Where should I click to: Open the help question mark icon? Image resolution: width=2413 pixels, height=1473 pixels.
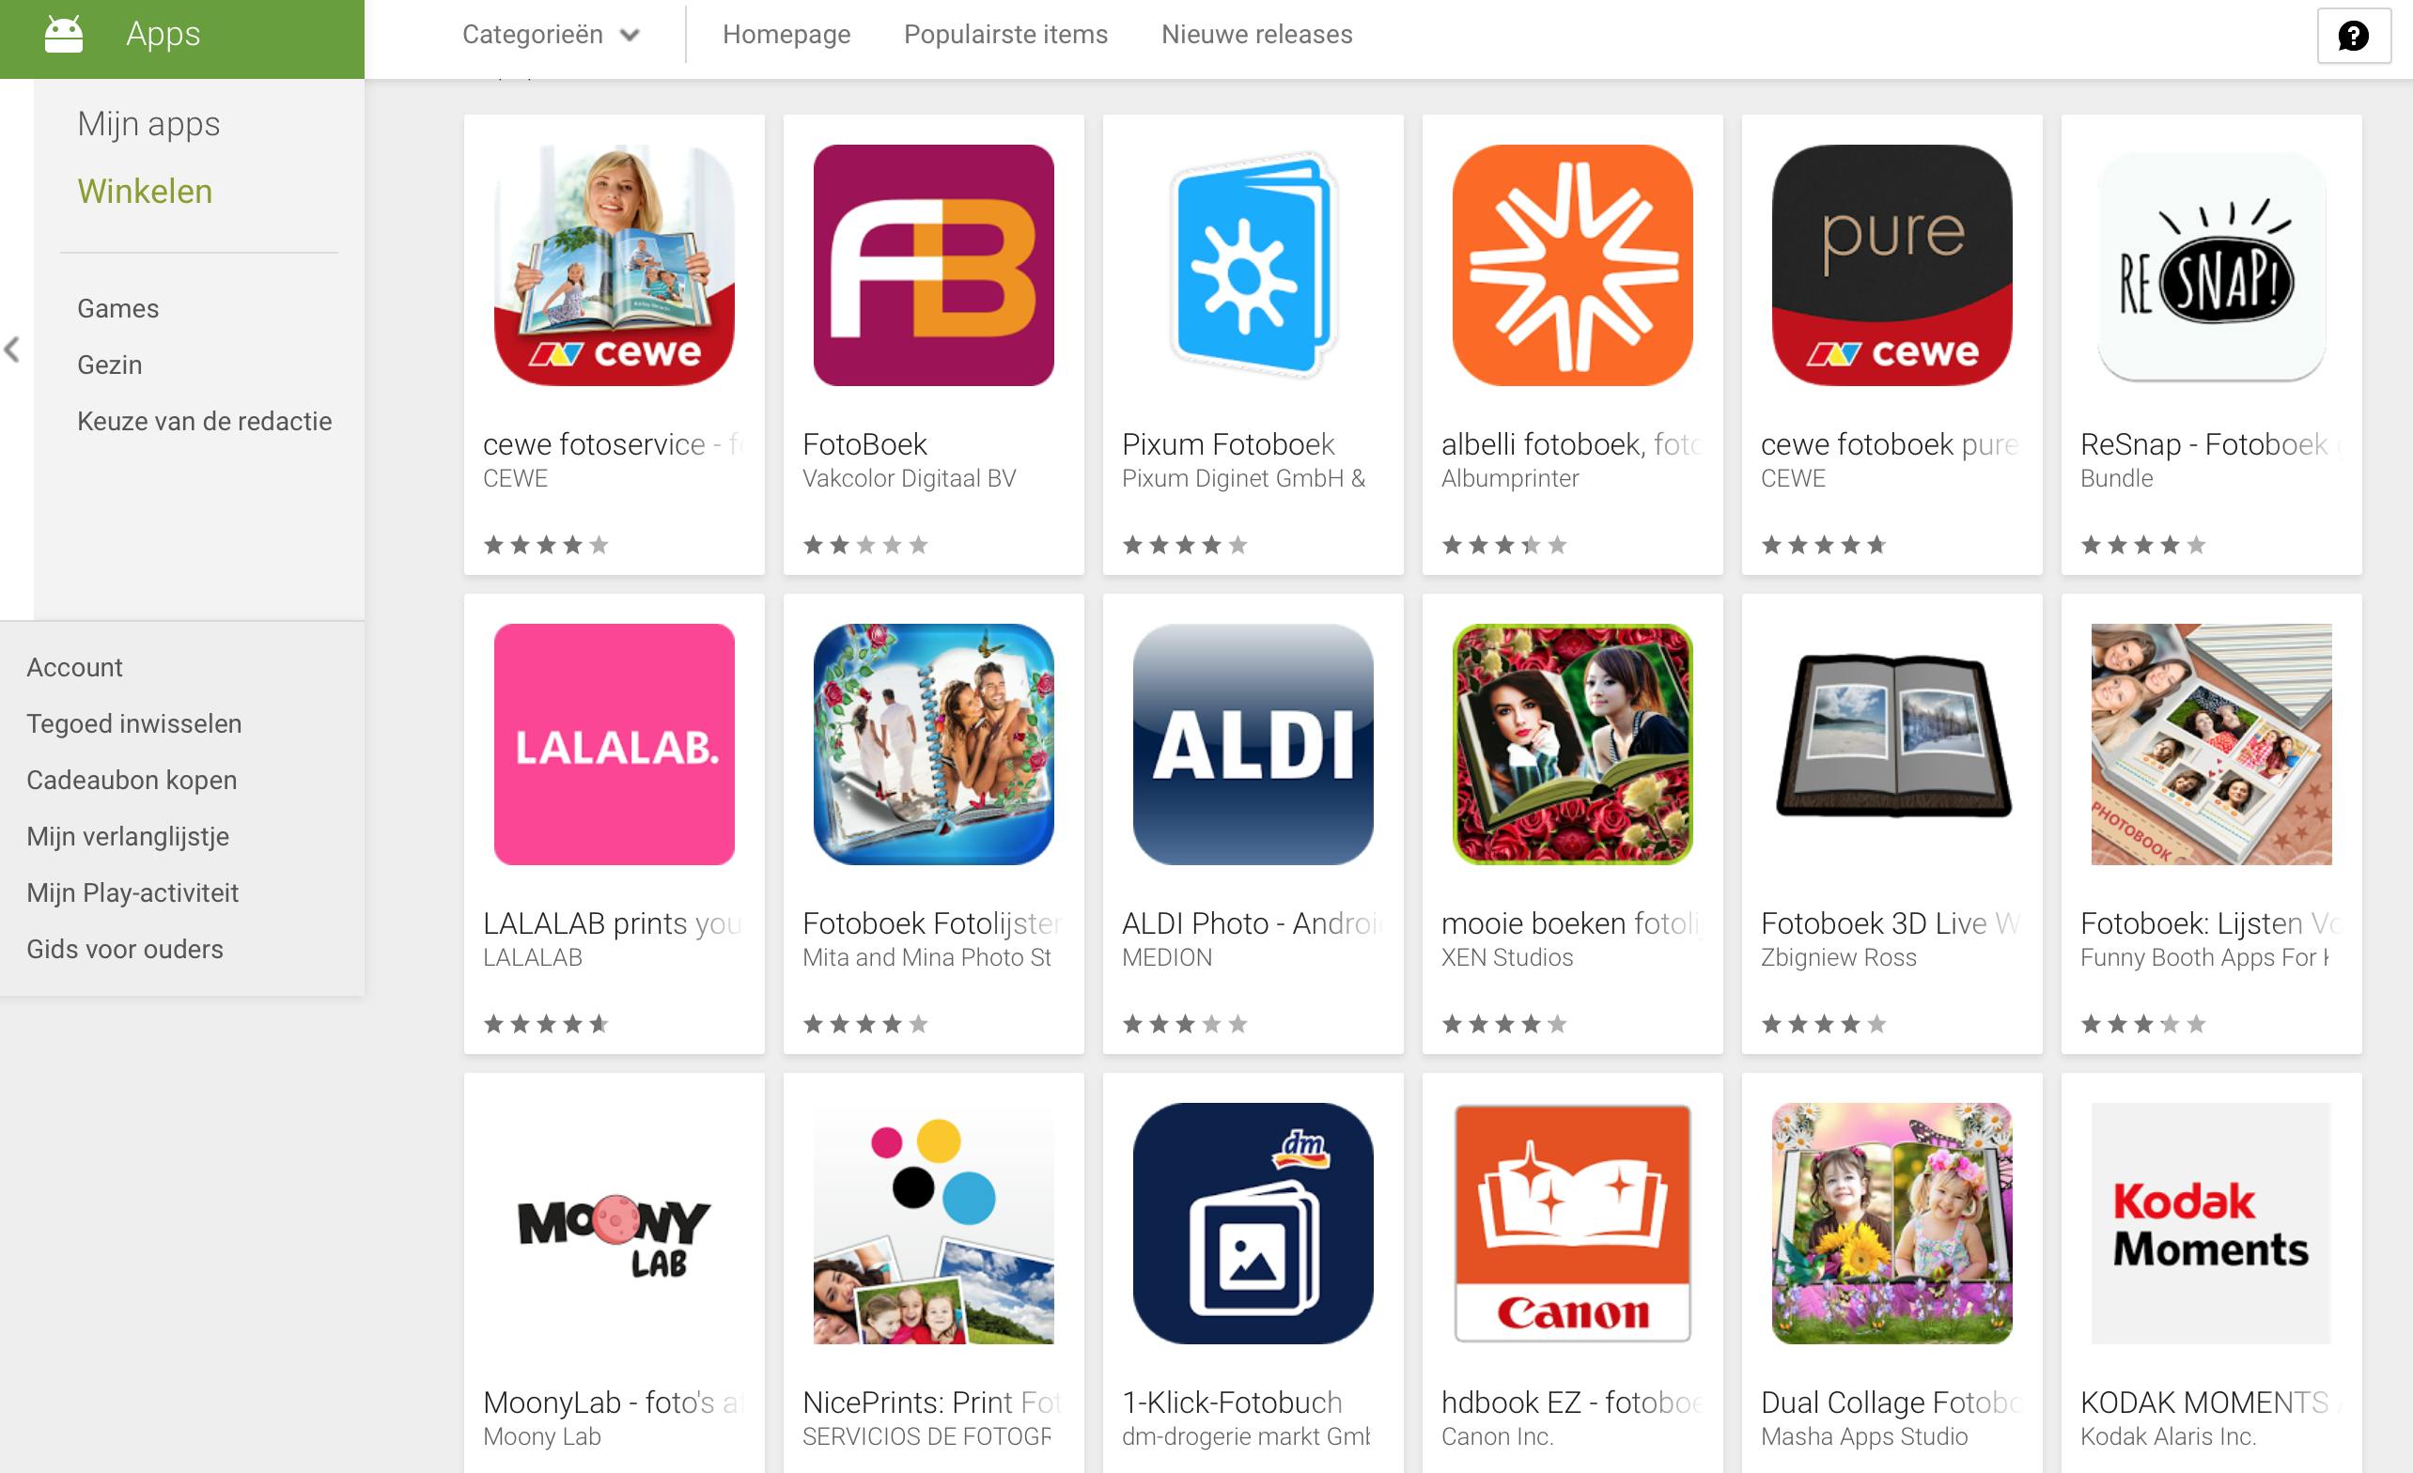click(2352, 37)
